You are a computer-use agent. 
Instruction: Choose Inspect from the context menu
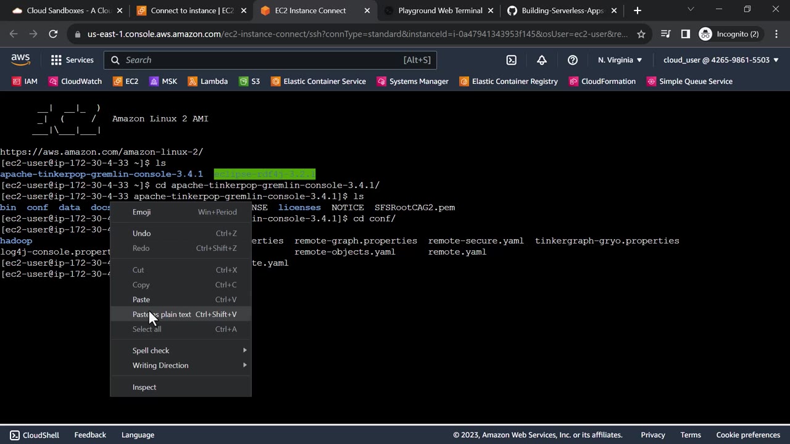144,387
